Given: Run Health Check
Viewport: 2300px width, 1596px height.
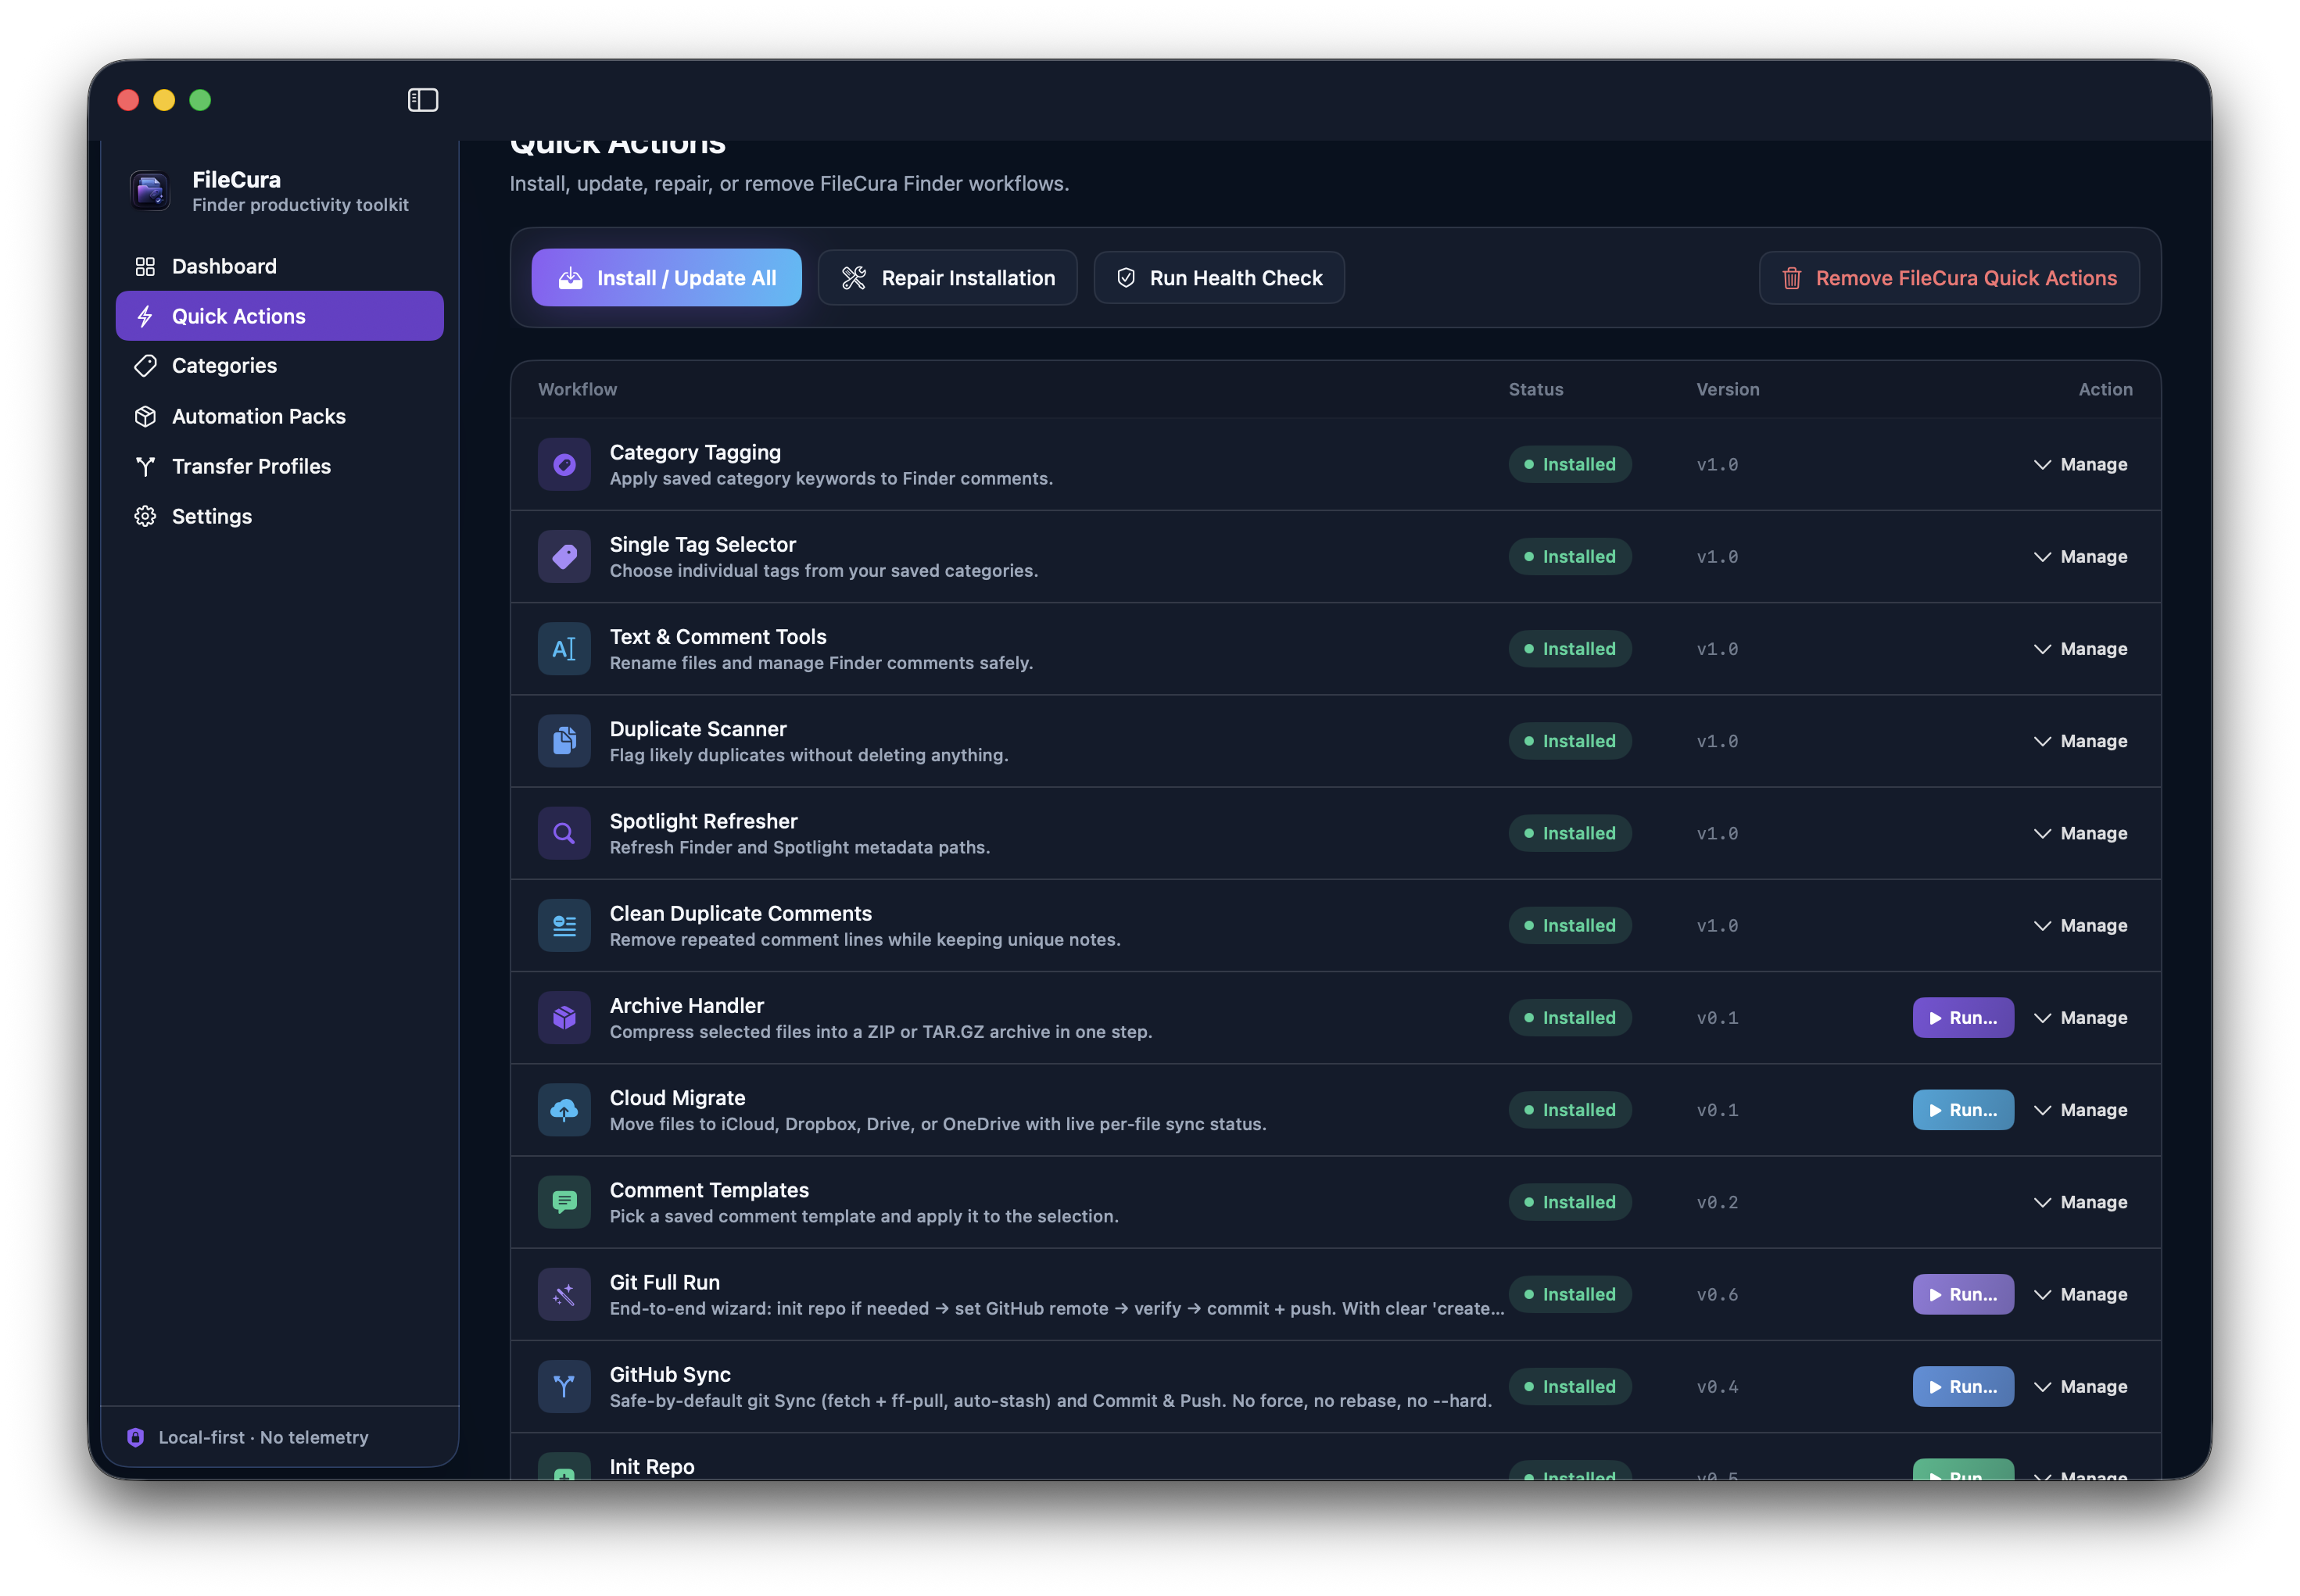Looking at the screenshot, I should click(x=1218, y=278).
